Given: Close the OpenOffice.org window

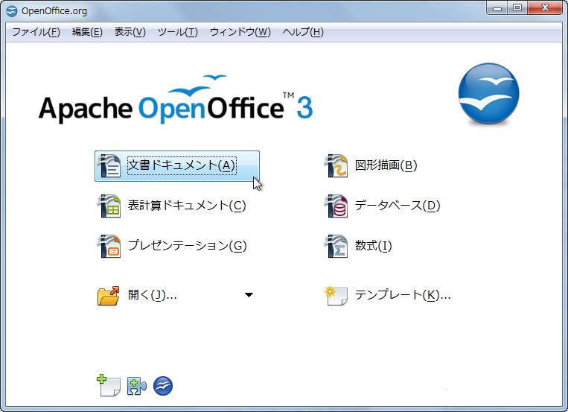Looking at the screenshot, I should [x=545, y=8].
